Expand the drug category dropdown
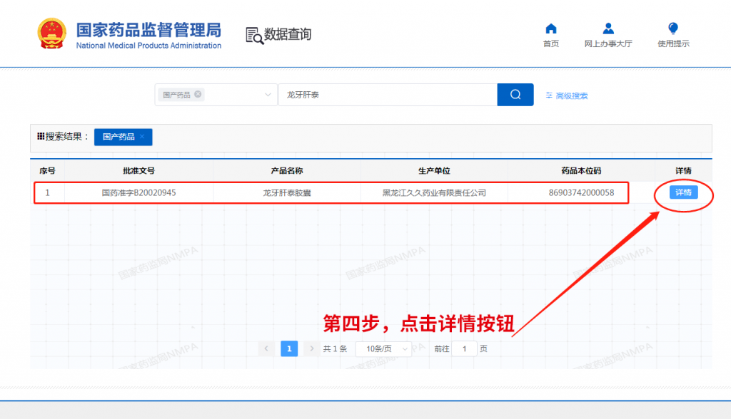Screen dimensions: 731x419 pos(268,95)
